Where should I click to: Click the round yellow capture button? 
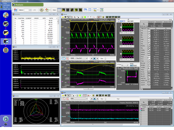pos(42,10)
